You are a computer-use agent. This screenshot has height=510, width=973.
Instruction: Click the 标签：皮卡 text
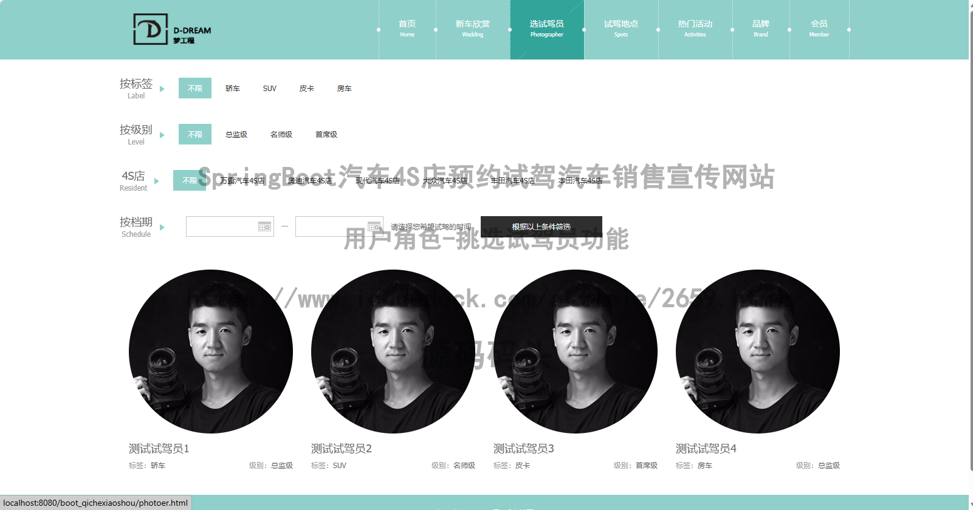click(x=512, y=466)
